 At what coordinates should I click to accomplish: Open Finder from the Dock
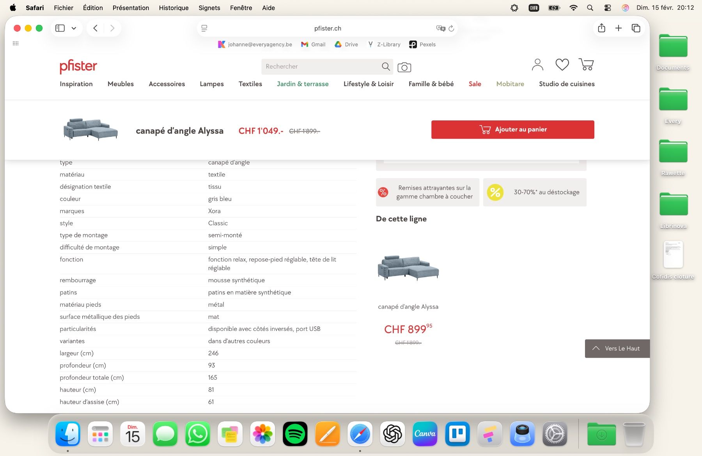click(67, 434)
